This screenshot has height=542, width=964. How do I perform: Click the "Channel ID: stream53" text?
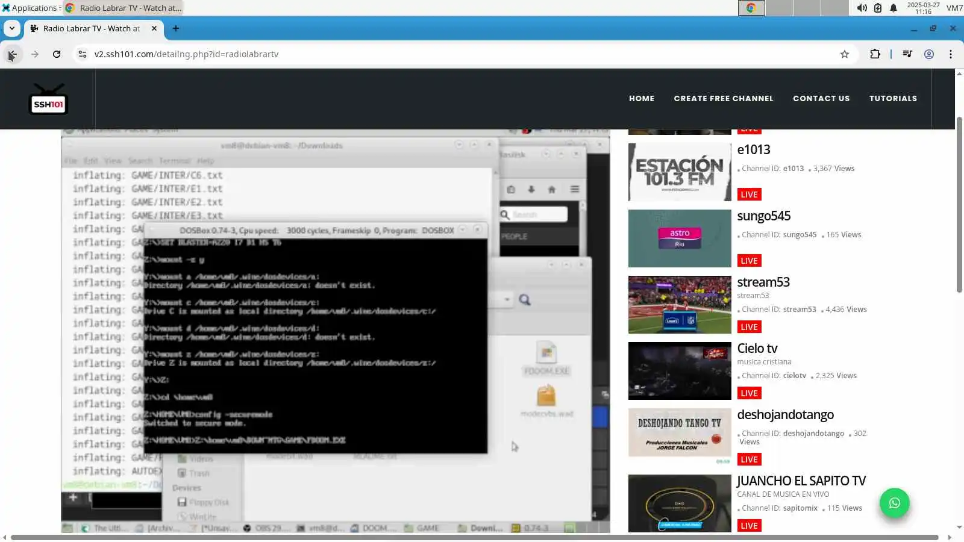(778, 310)
